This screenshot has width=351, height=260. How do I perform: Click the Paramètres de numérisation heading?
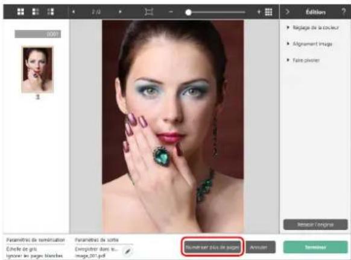36,240
